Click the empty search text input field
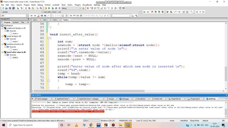This screenshot has height=128, width=228. 16,16
